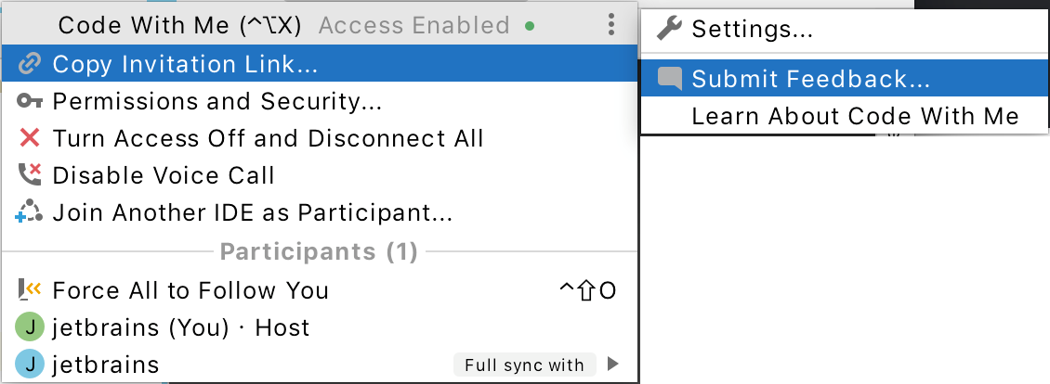The width and height of the screenshot is (1050, 384).
Task: Open the three-dot more options menu
Action: pos(610,25)
